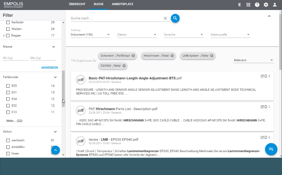Open more options for tecsis LMB result
The width and height of the screenshot is (282, 175).
tap(269, 137)
